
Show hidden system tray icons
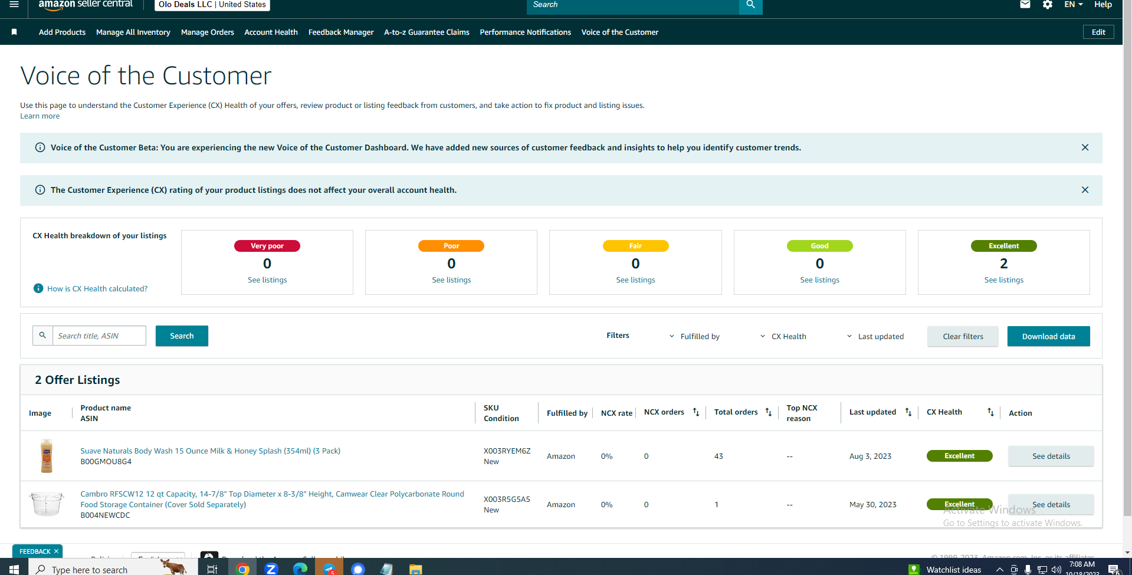pos(999,570)
